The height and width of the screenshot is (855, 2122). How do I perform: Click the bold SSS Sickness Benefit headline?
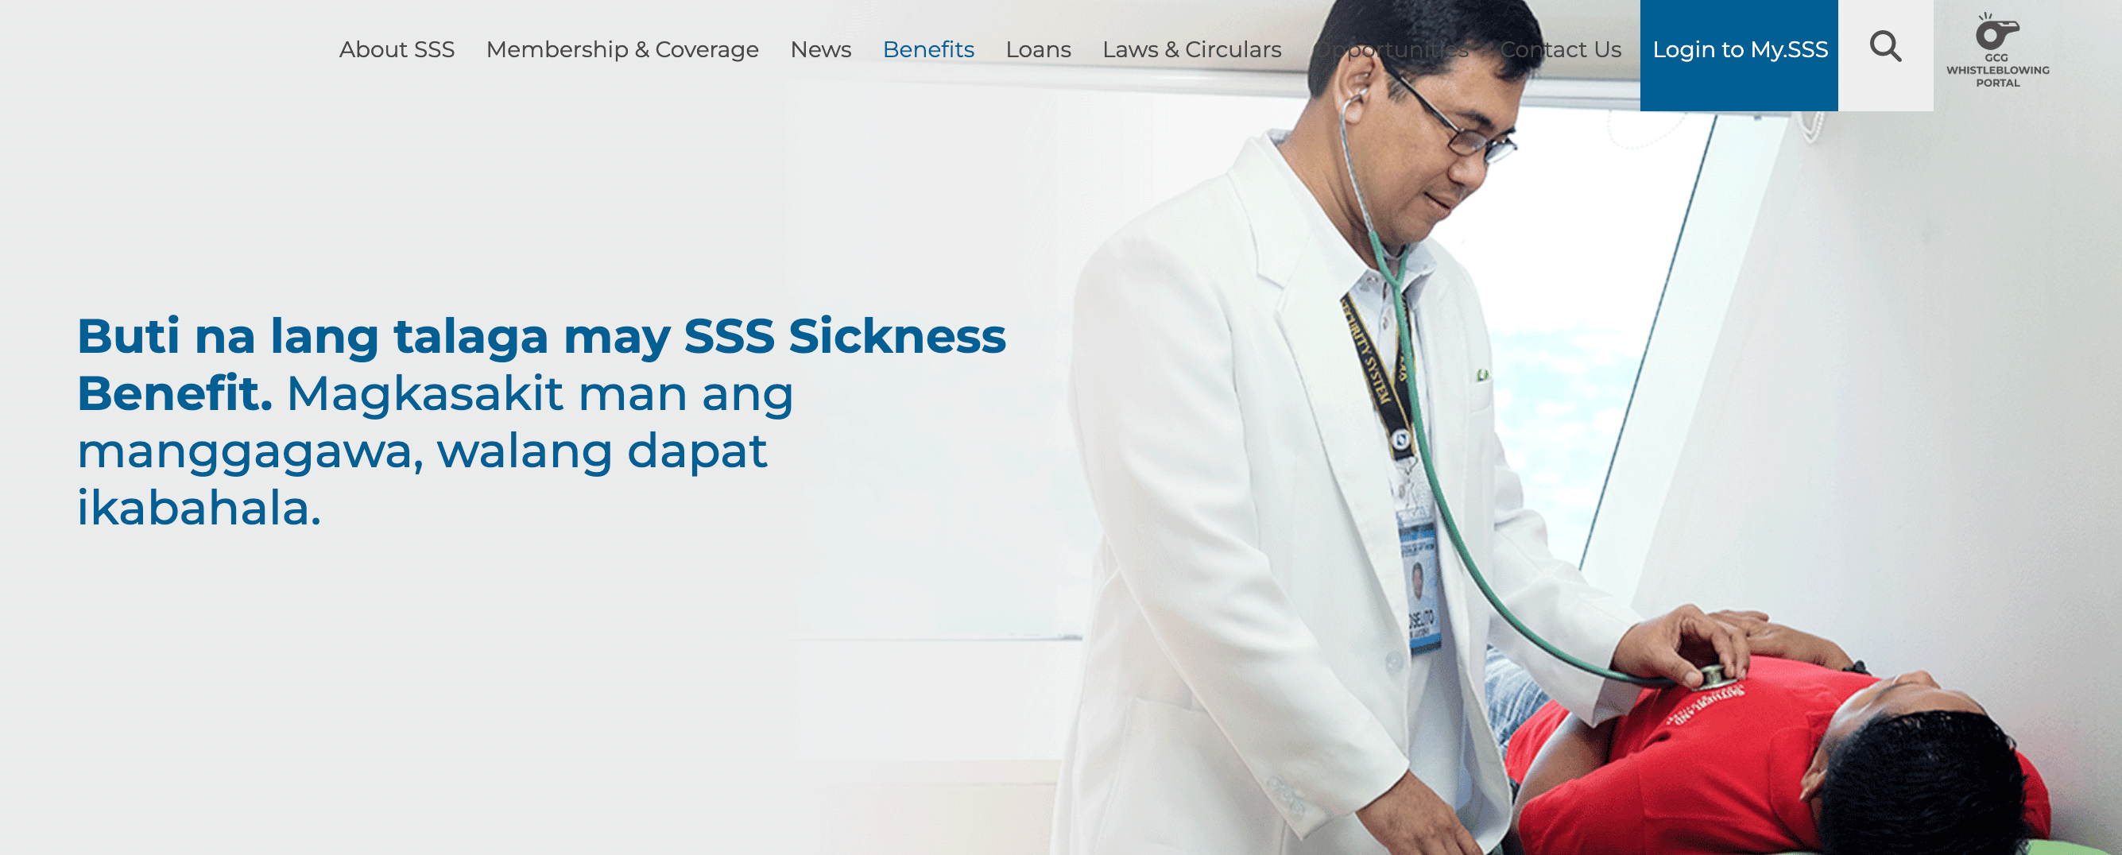(x=541, y=364)
